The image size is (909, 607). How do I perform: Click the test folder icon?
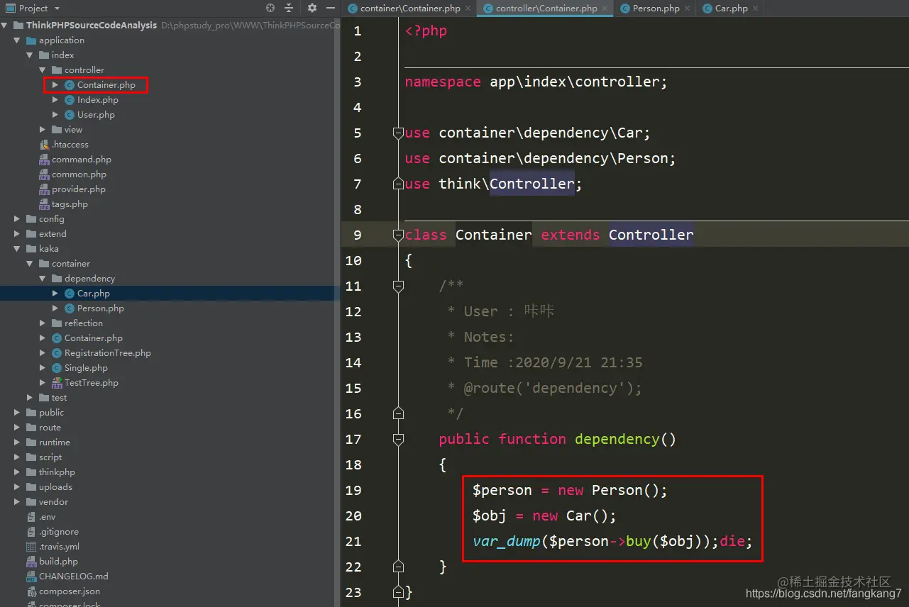tap(44, 398)
